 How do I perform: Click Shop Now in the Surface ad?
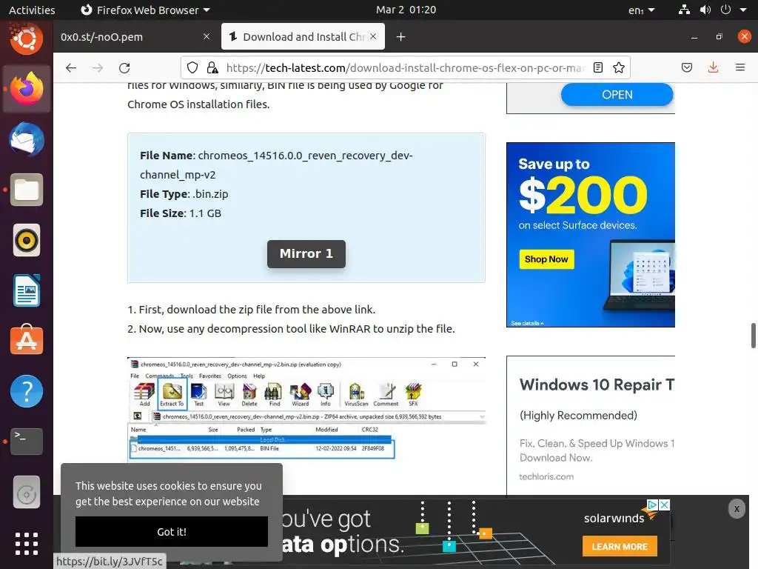pyautogui.click(x=546, y=259)
